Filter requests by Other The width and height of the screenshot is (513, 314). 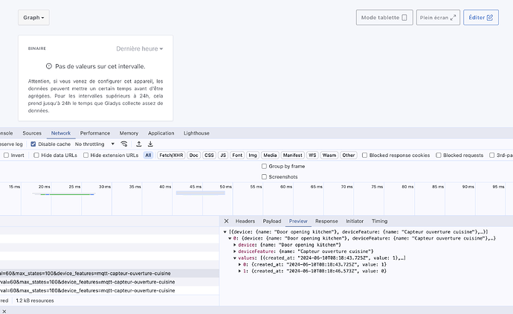pyautogui.click(x=349, y=156)
